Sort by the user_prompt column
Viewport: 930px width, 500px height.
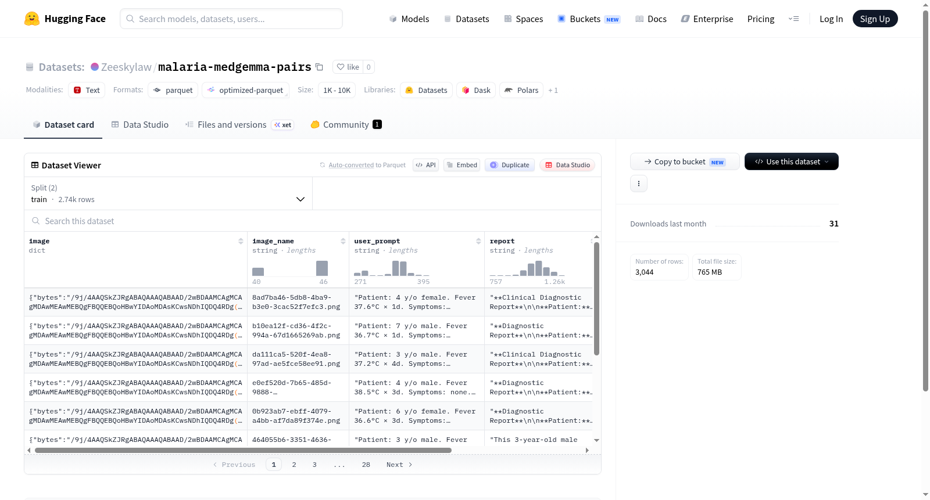click(x=478, y=241)
